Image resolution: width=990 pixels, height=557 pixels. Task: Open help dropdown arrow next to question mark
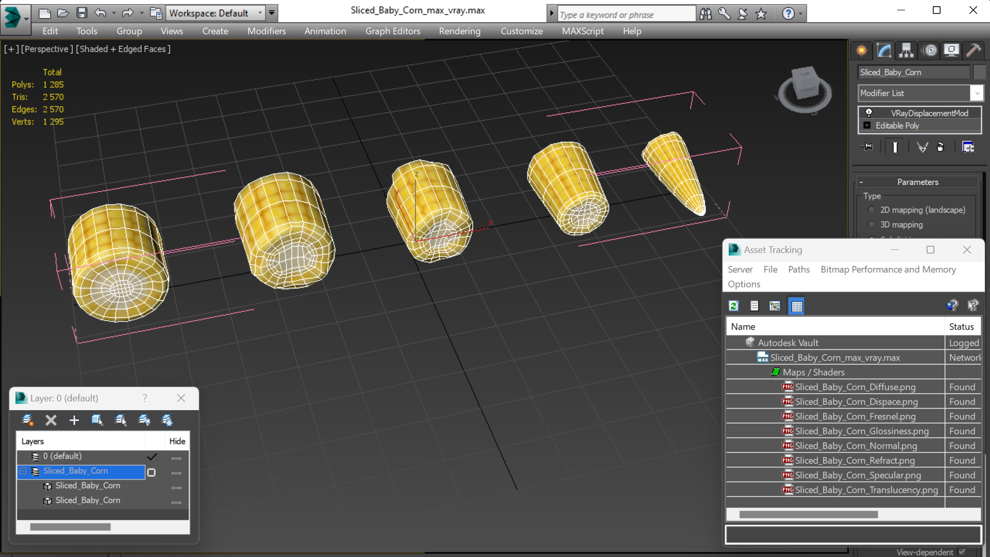pyautogui.click(x=800, y=14)
